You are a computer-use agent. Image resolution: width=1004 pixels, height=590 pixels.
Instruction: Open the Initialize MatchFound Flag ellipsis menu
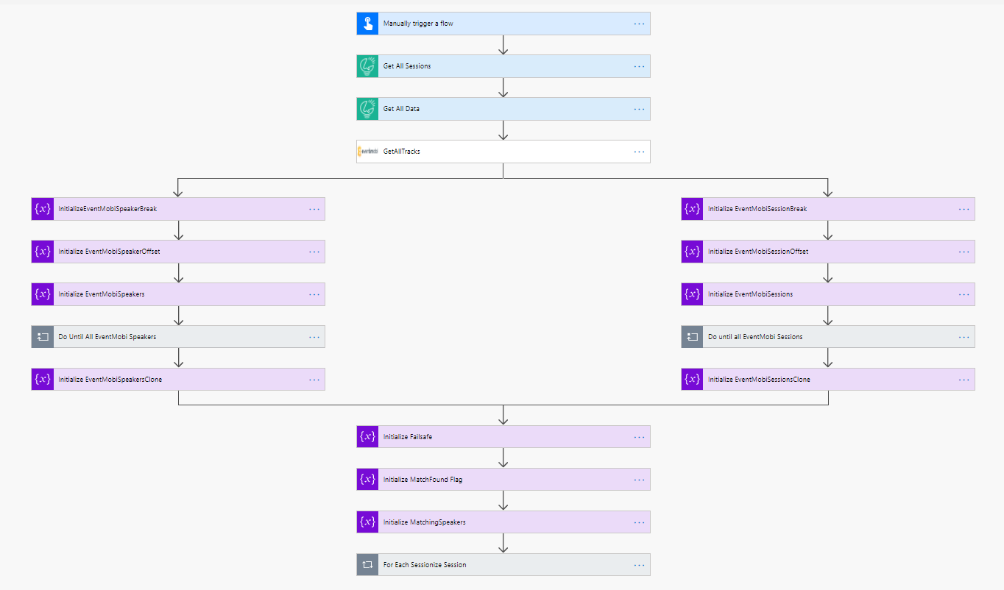(x=639, y=480)
